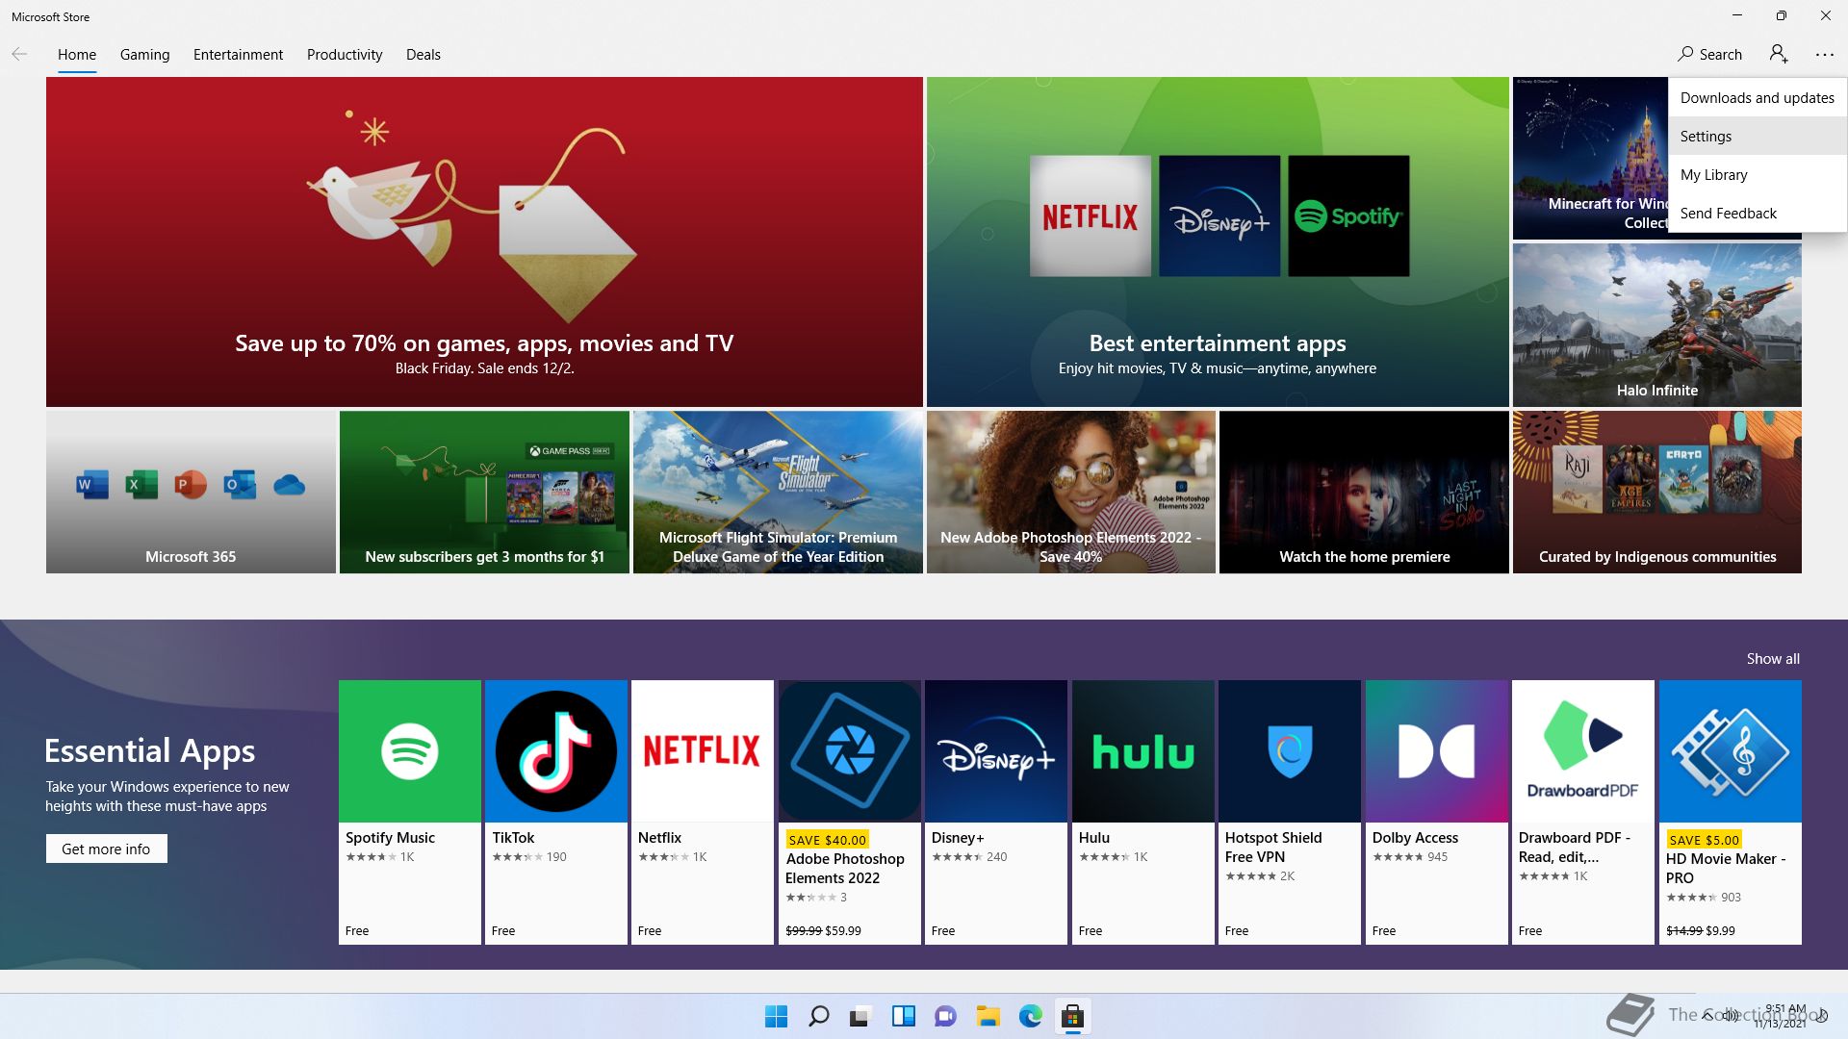Screen dimensions: 1848x1039
Task: Open the Microsoft 365 tile
Action: pyautogui.click(x=191, y=493)
